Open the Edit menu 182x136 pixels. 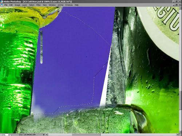[11, 5]
